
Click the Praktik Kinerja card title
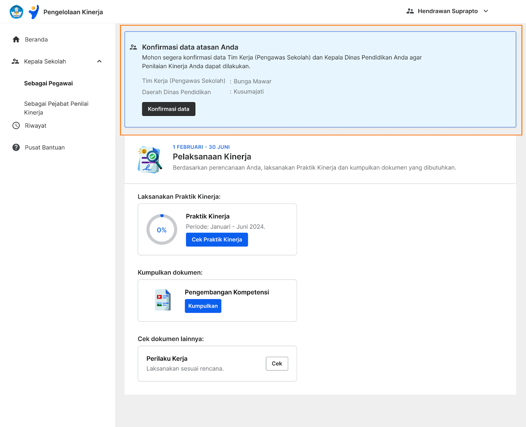(x=208, y=216)
